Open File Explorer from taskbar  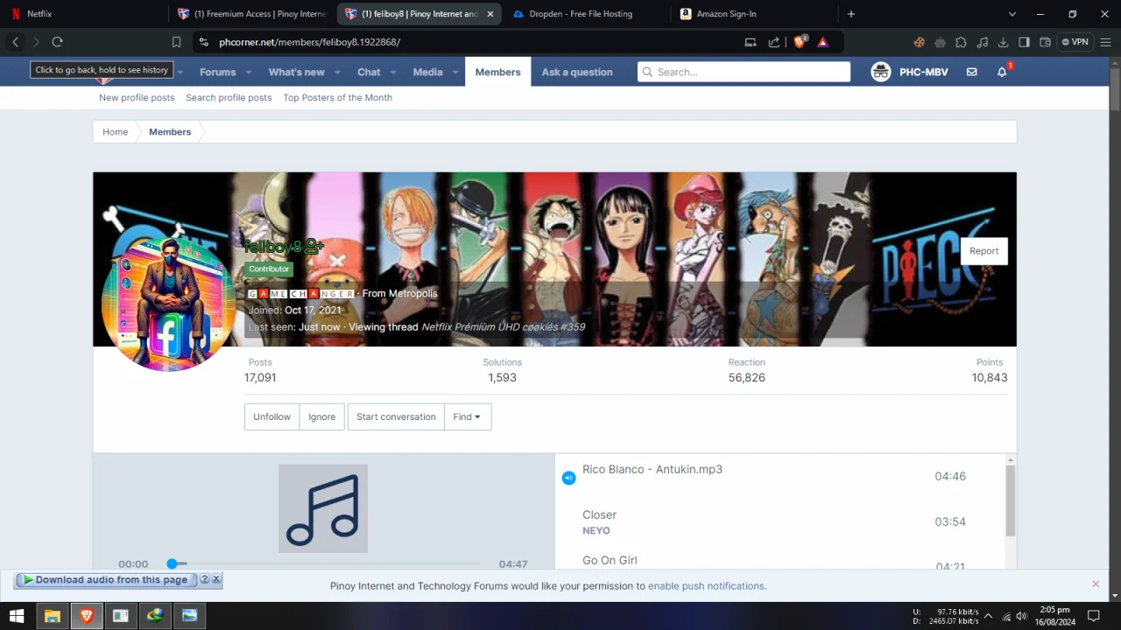(52, 616)
